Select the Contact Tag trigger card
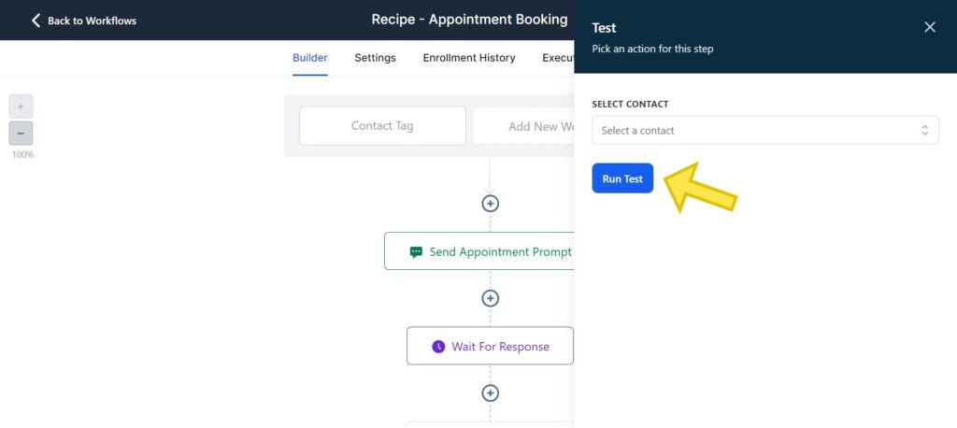 [x=382, y=126]
